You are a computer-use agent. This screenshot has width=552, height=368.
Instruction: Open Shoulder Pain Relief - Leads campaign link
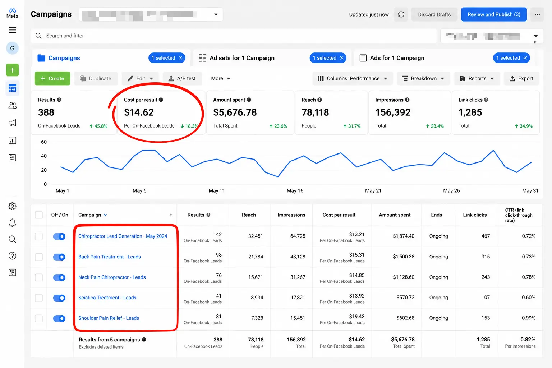point(109,318)
